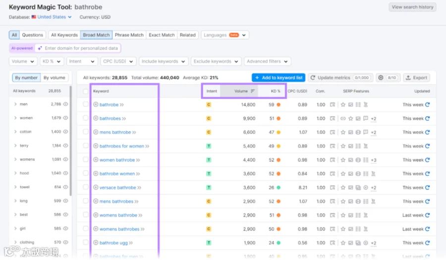Check the bathrobes for women row
This screenshot has width=446, height=260.
(x=85, y=146)
